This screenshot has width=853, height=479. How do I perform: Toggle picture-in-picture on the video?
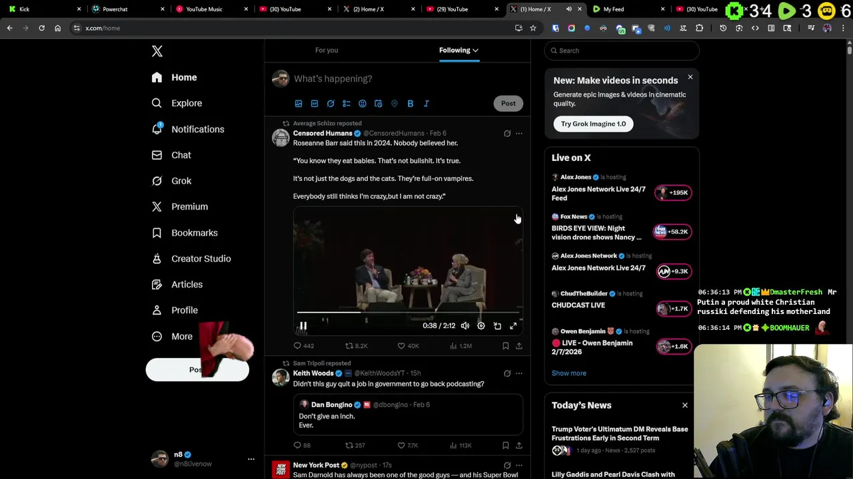tap(497, 326)
